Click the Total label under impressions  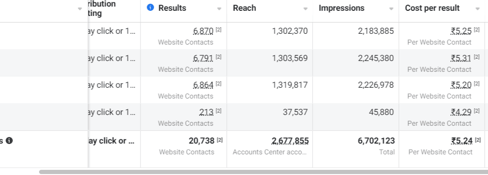coord(387,152)
